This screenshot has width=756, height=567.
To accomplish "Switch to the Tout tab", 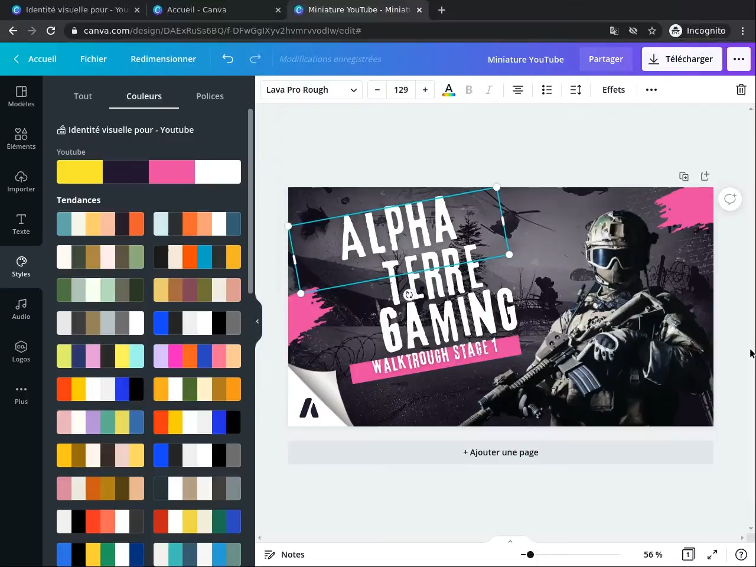I will click(83, 96).
